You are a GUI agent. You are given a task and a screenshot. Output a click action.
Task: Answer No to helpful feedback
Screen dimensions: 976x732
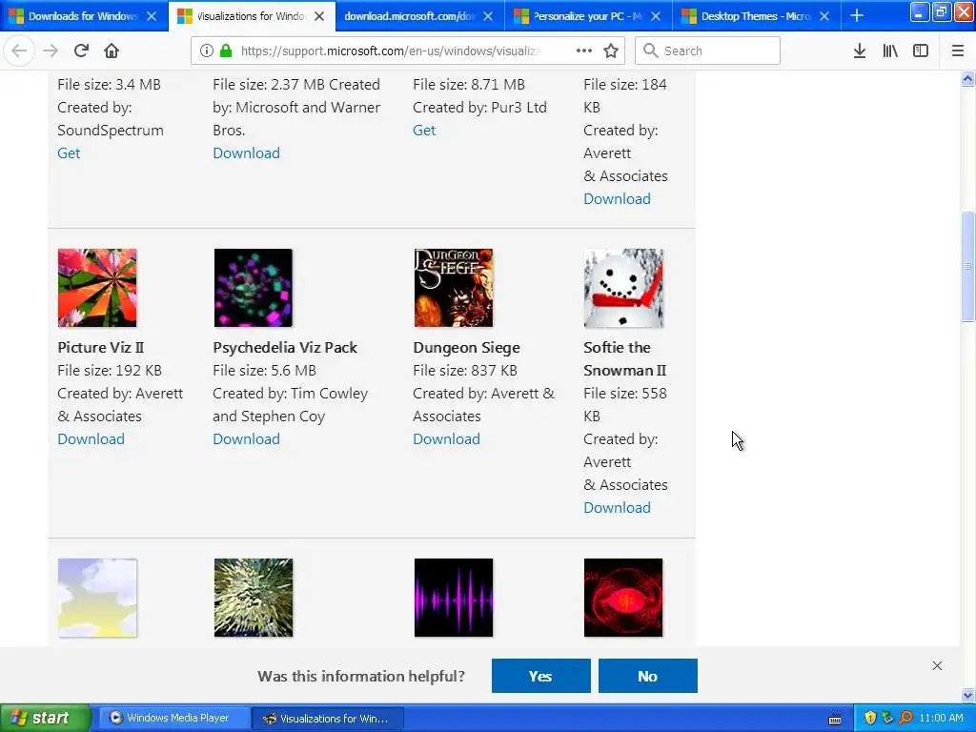(648, 676)
